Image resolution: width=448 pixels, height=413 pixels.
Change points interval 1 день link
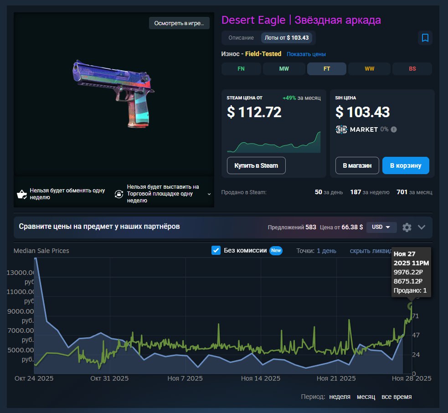coord(326,251)
